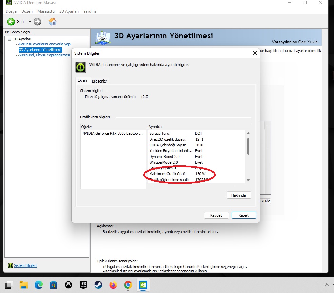Viewport: 334px width, 293px height.
Task: Click the 3D settings header cube icon
Action: click(103, 38)
